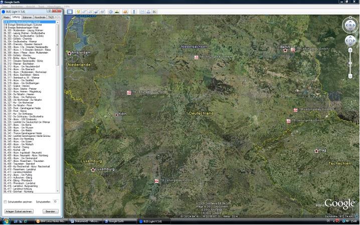
Task: Click the list scrollbar up arrow
Action: tap(57, 22)
